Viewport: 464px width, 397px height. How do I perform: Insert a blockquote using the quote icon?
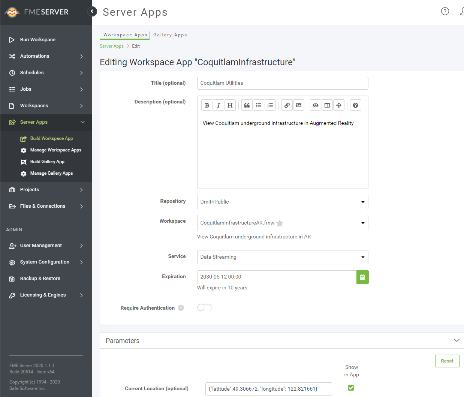247,105
